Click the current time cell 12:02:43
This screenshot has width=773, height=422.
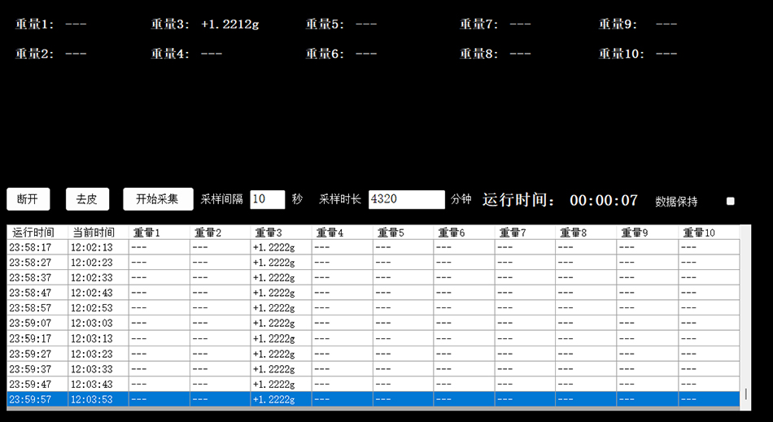pos(98,293)
